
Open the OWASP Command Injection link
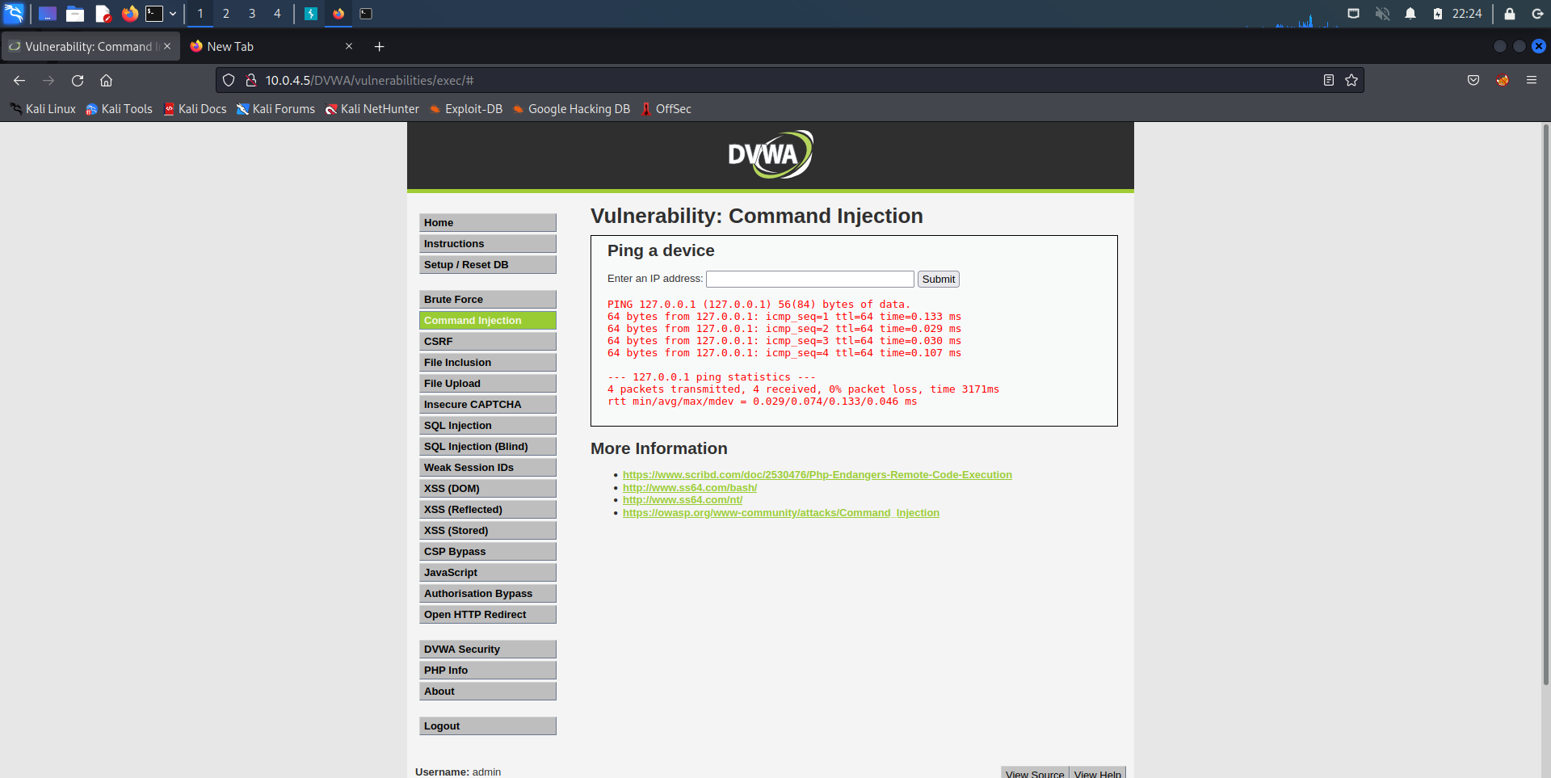pyautogui.click(x=780, y=513)
